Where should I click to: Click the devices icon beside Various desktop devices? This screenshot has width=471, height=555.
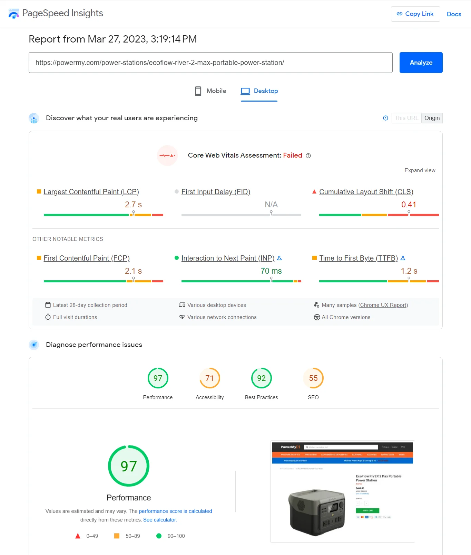click(182, 305)
